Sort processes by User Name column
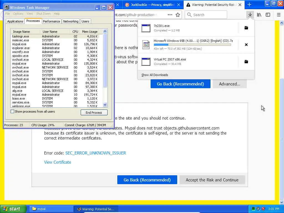 click(x=55, y=32)
